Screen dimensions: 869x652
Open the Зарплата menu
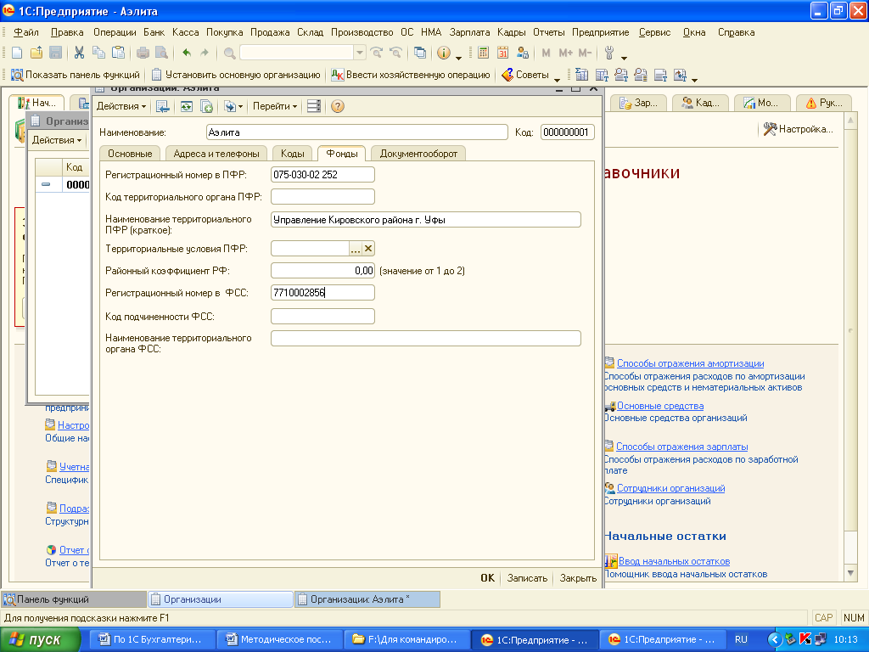coord(469,33)
